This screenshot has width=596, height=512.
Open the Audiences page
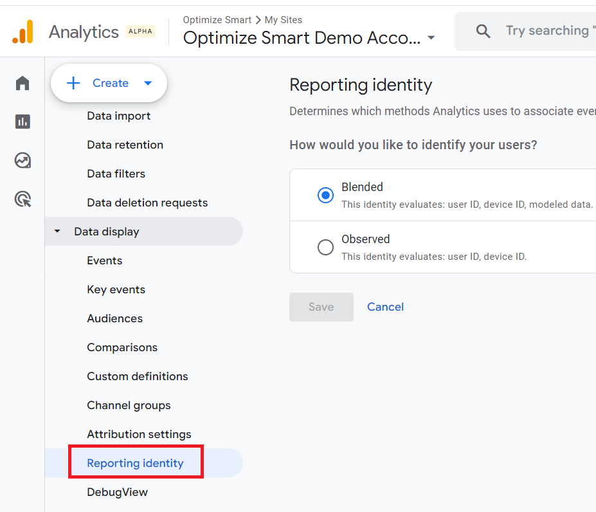115,318
